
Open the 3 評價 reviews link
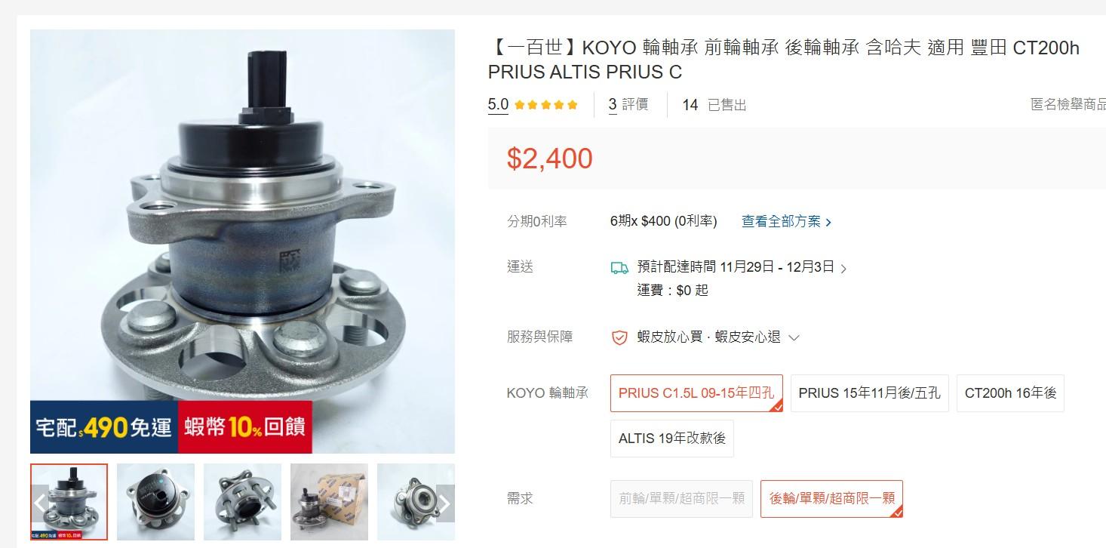coord(628,105)
